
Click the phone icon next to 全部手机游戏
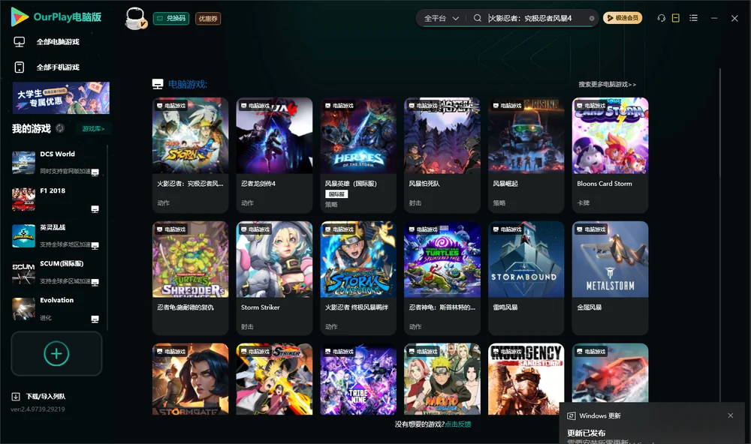click(x=20, y=67)
